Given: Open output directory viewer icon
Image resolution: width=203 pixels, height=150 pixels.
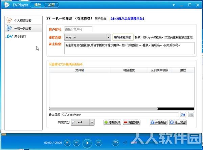Looking at the screenshot, I should (191, 115).
